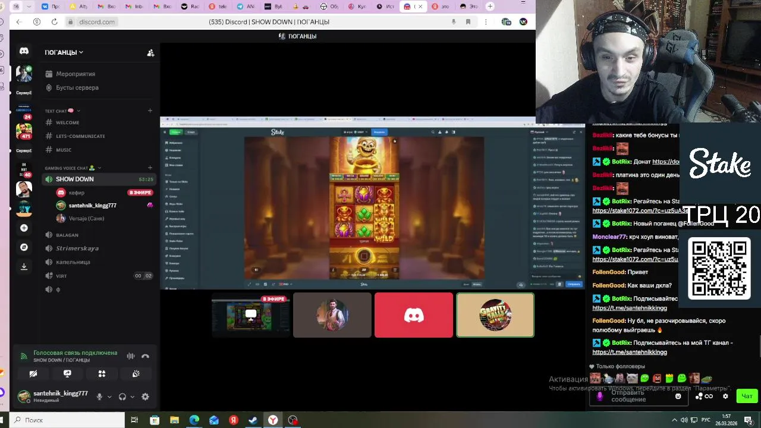This screenshot has height=428, width=761.
Task: Toggle noise suppression waveform icon
Action: click(131, 356)
